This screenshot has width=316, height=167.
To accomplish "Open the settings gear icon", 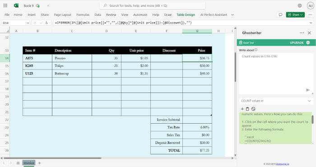I will (x=300, y=5).
